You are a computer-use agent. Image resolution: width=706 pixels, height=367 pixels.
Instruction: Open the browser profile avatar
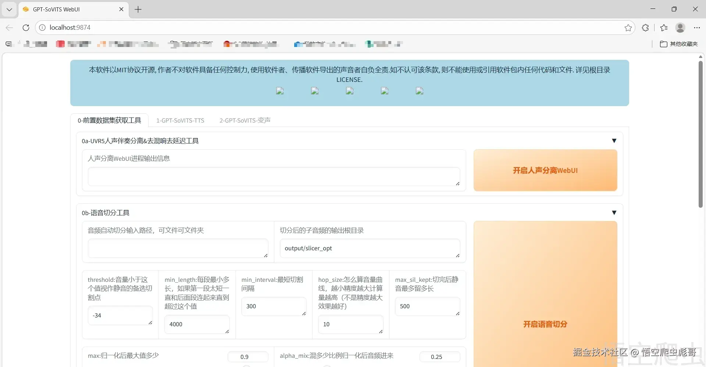pos(680,28)
